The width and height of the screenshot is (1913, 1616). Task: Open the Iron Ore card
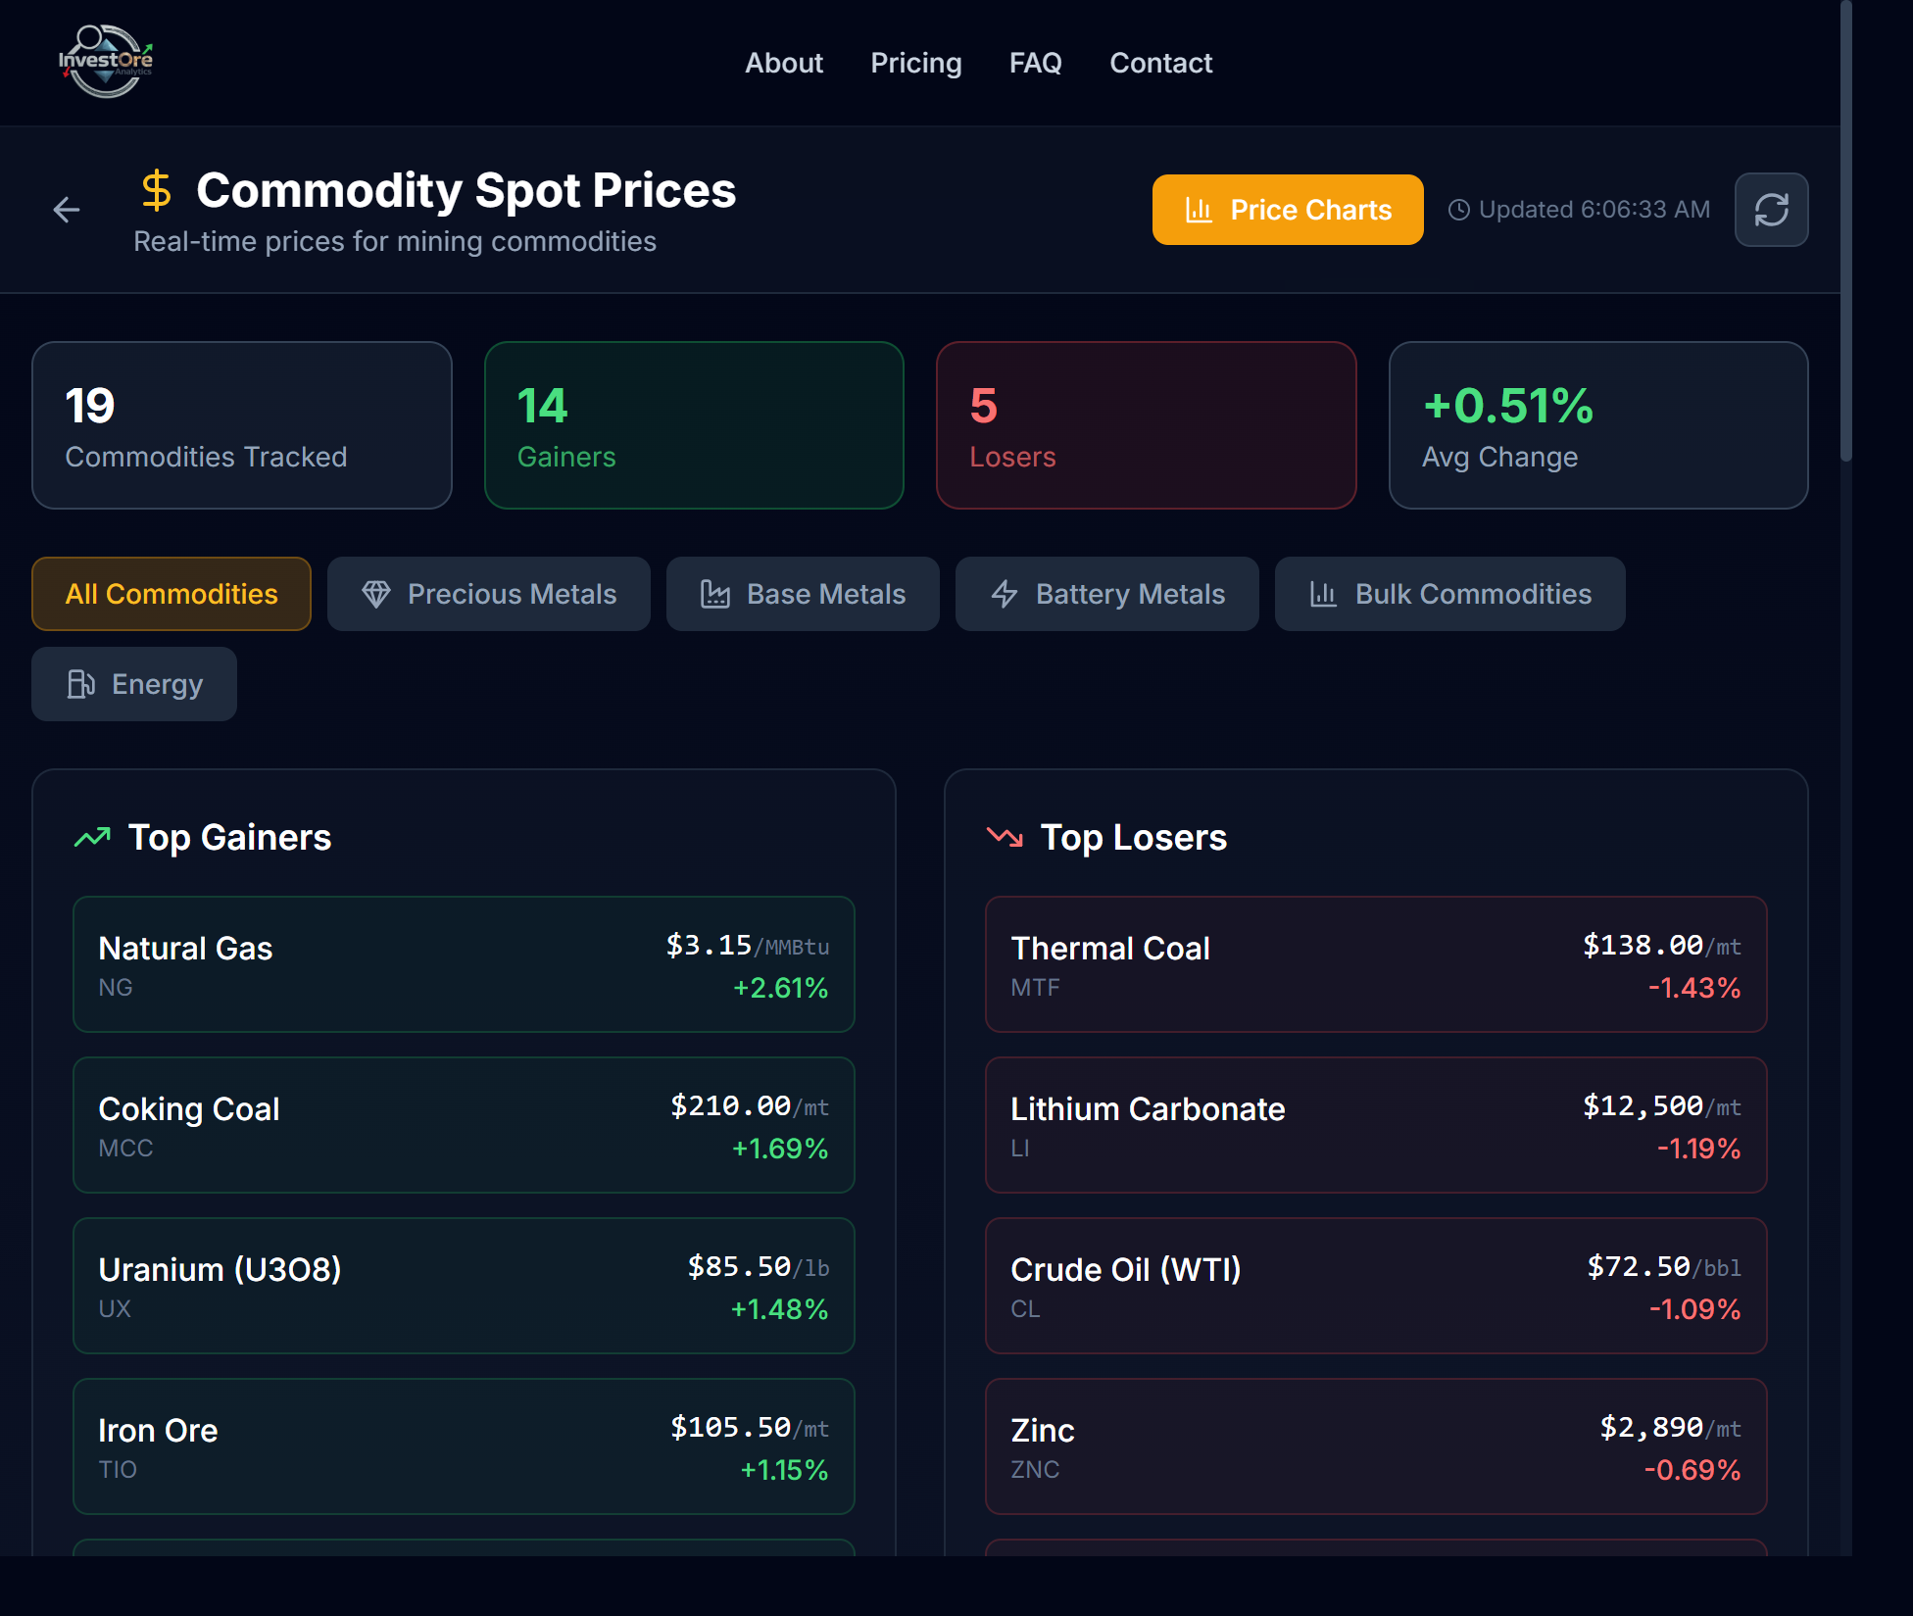[464, 1446]
